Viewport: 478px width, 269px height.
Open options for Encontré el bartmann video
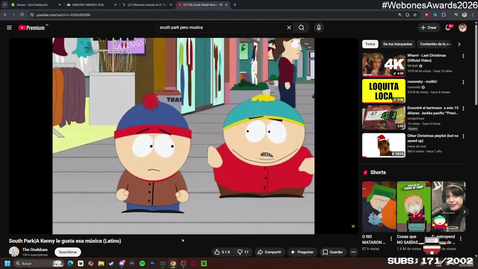(463, 108)
